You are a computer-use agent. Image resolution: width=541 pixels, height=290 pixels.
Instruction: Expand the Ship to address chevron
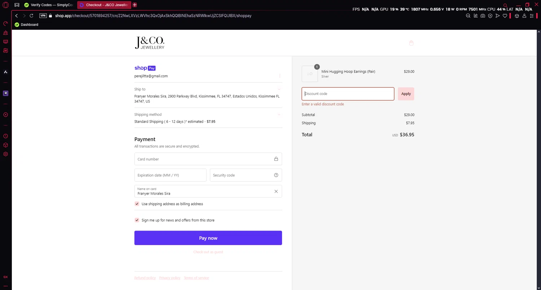[279, 89]
